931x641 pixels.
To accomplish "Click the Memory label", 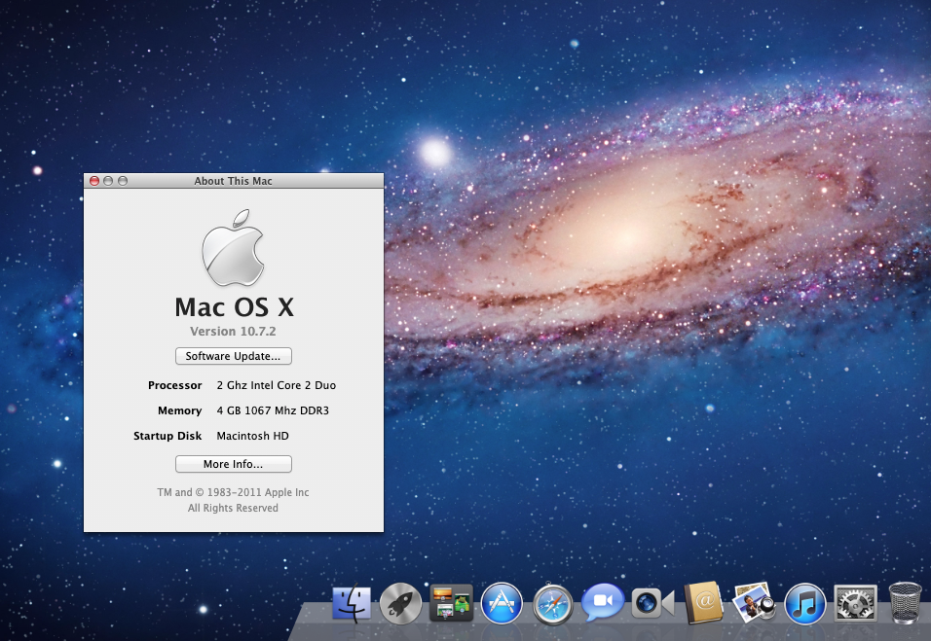I will point(179,410).
